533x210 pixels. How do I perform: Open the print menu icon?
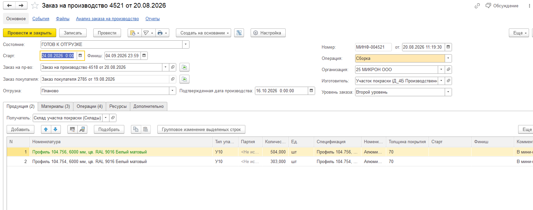click(x=162, y=33)
